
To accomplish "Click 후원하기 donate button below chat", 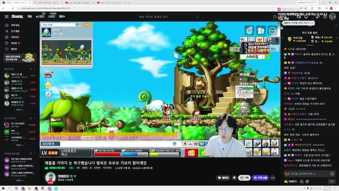I will click(291, 181).
